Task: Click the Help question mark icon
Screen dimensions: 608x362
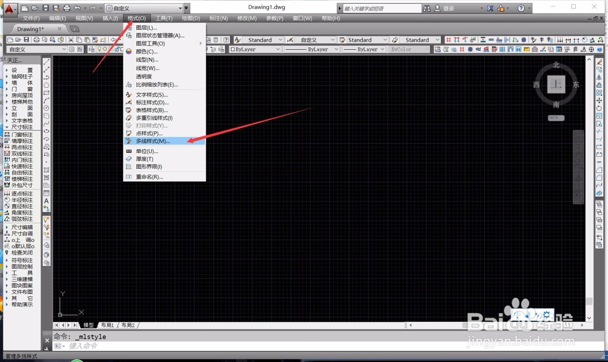Action: pos(521,8)
